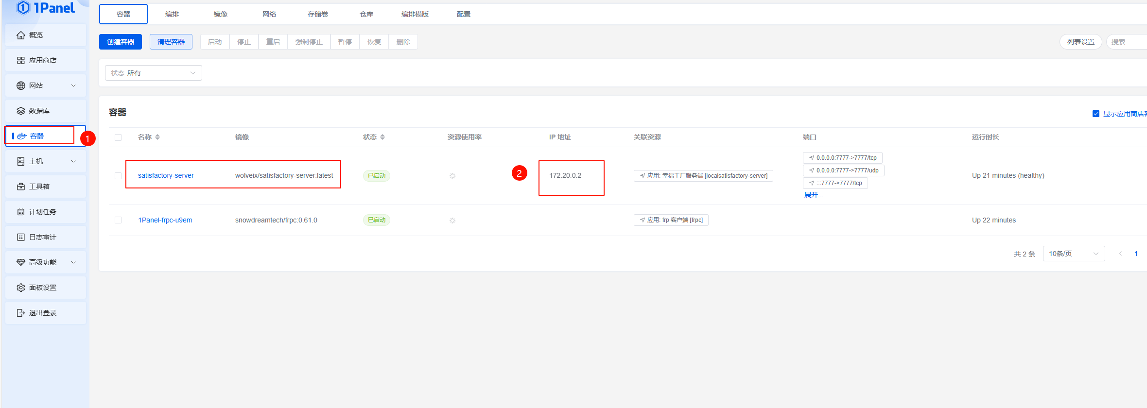Open the satisfactory-server container link

point(166,175)
